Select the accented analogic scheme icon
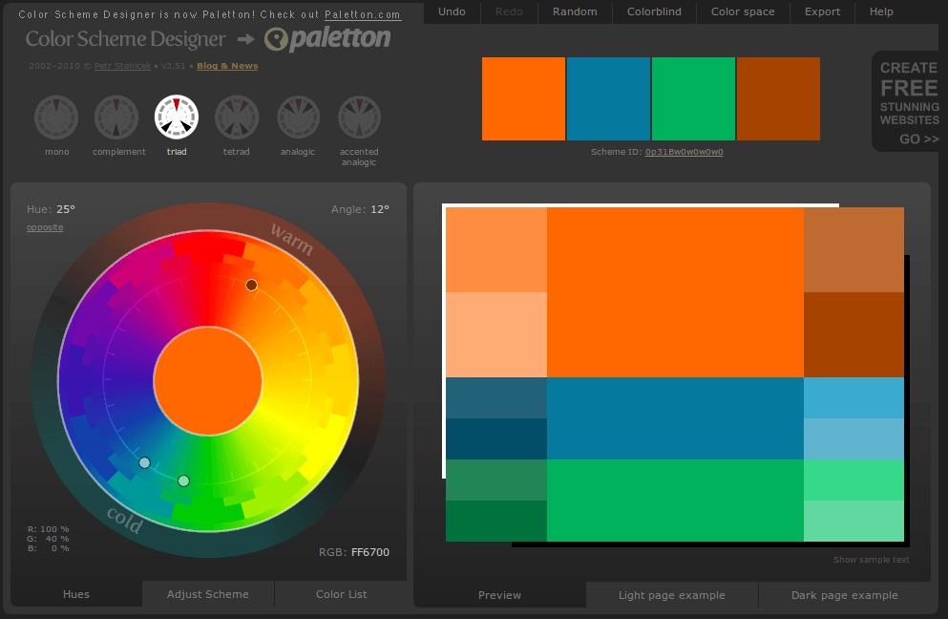Screen dimensions: 948x619 (x=359, y=117)
